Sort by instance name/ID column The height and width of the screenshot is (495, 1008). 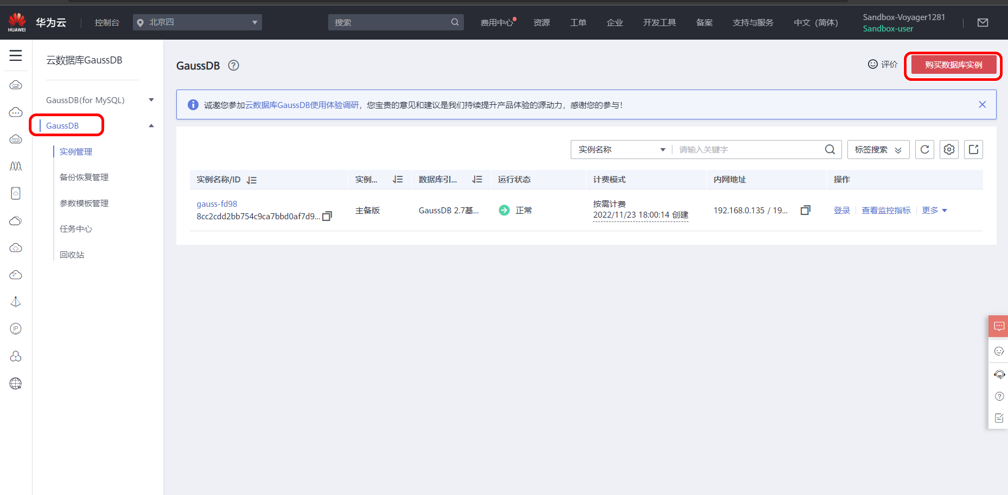coord(251,180)
